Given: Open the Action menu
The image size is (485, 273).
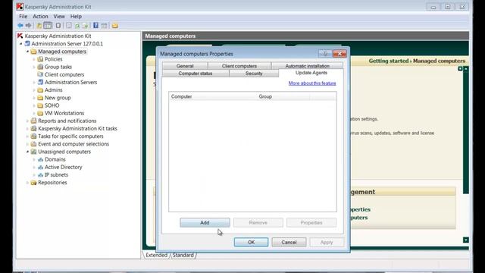Looking at the screenshot, I should click(40, 17).
